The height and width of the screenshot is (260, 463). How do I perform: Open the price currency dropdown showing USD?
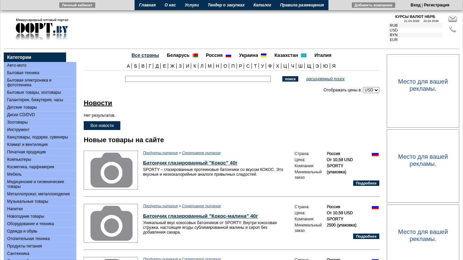click(371, 90)
